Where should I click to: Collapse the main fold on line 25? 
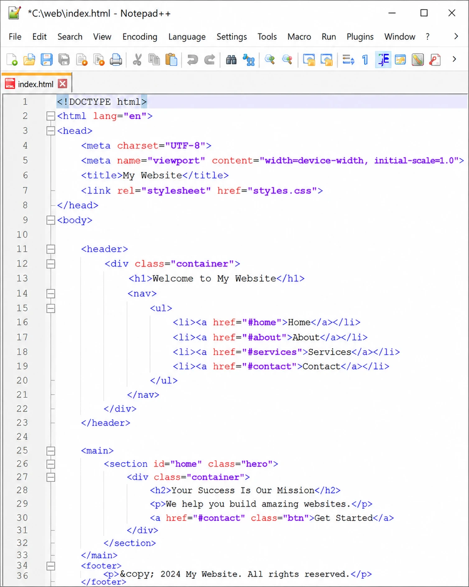(x=51, y=451)
